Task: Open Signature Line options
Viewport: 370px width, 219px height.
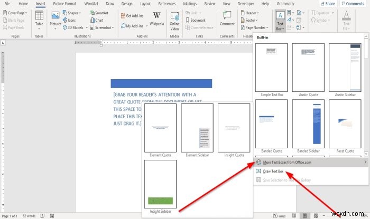Action: point(300,13)
